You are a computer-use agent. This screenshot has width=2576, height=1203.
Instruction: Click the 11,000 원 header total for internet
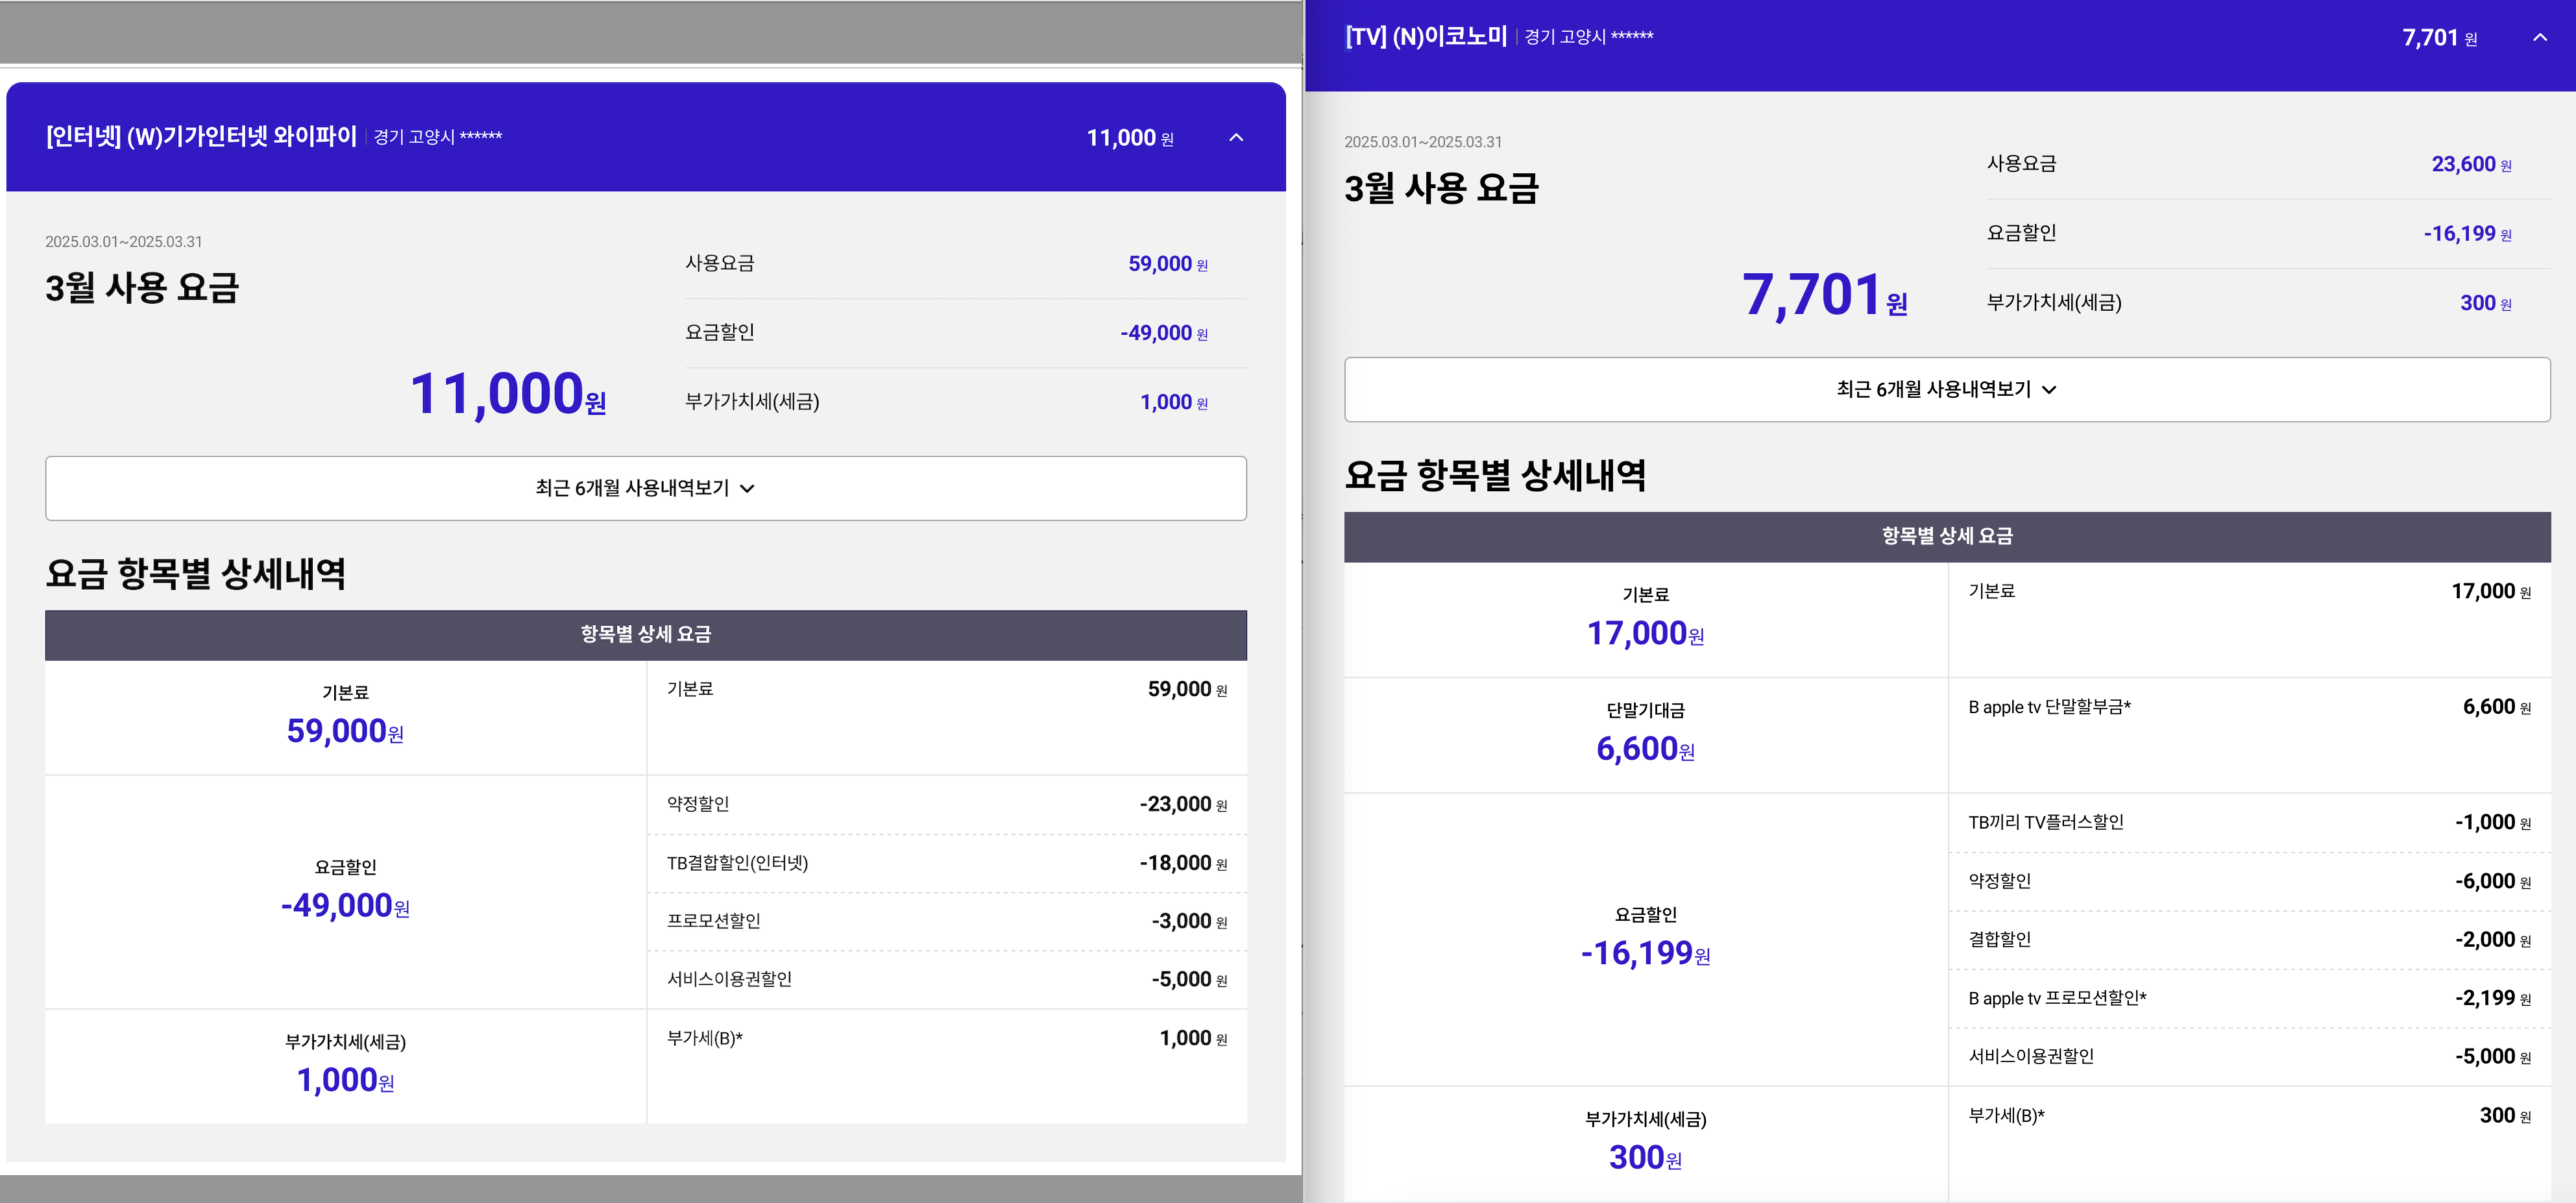point(1130,138)
